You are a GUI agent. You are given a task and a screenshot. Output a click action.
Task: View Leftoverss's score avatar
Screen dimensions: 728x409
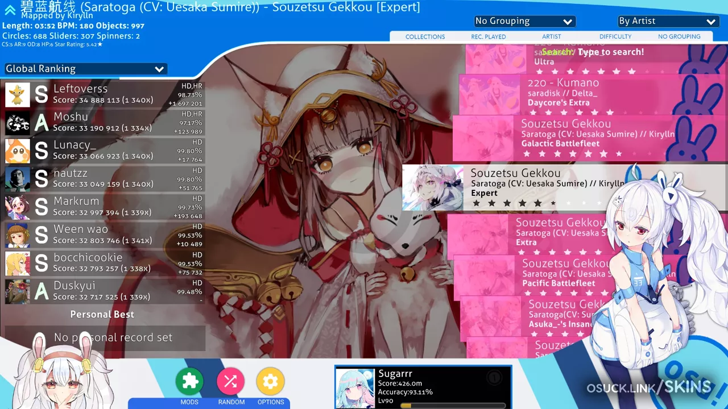[x=18, y=95]
